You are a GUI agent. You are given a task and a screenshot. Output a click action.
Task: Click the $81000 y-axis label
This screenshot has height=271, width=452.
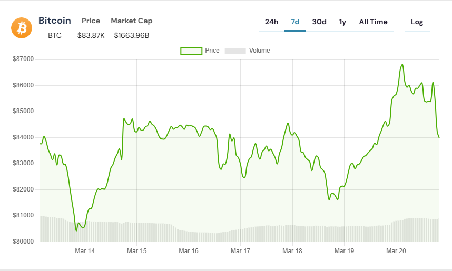23,215
